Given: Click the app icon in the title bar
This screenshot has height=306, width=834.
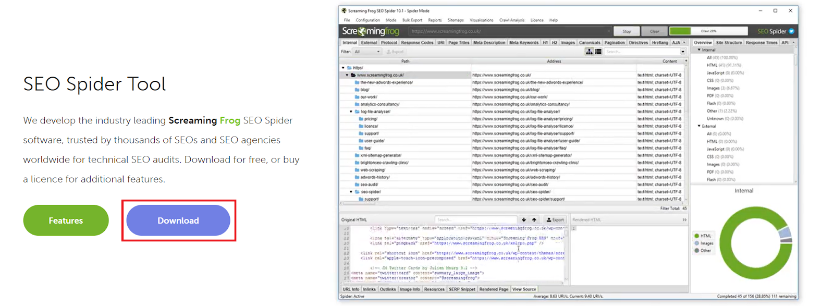Looking at the screenshot, I should click(344, 10).
